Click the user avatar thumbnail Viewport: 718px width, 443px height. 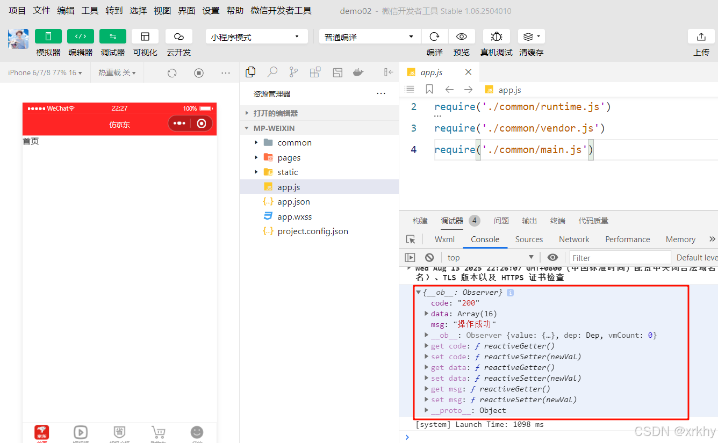(18, 39)
